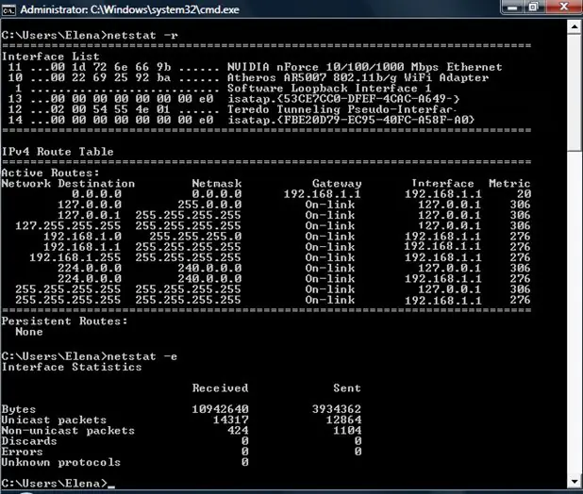Click the window title 'Administrator: C:\Windows\system32\cmd.exe'

(x=130, y=9)
